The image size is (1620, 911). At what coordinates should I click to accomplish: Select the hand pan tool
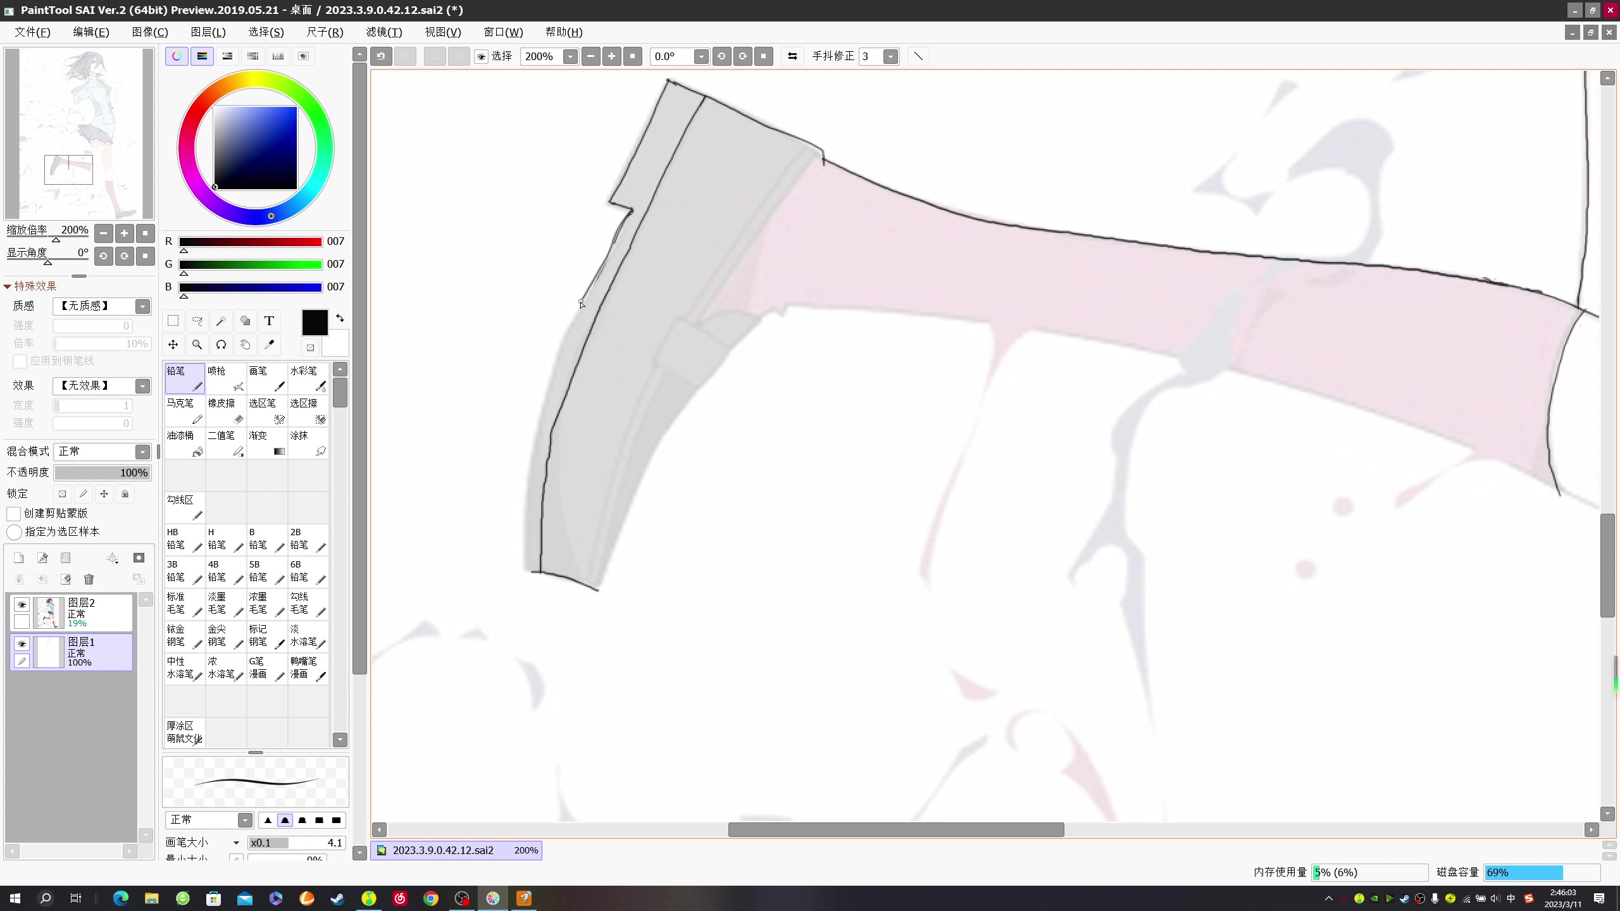[x=245, y=345]
